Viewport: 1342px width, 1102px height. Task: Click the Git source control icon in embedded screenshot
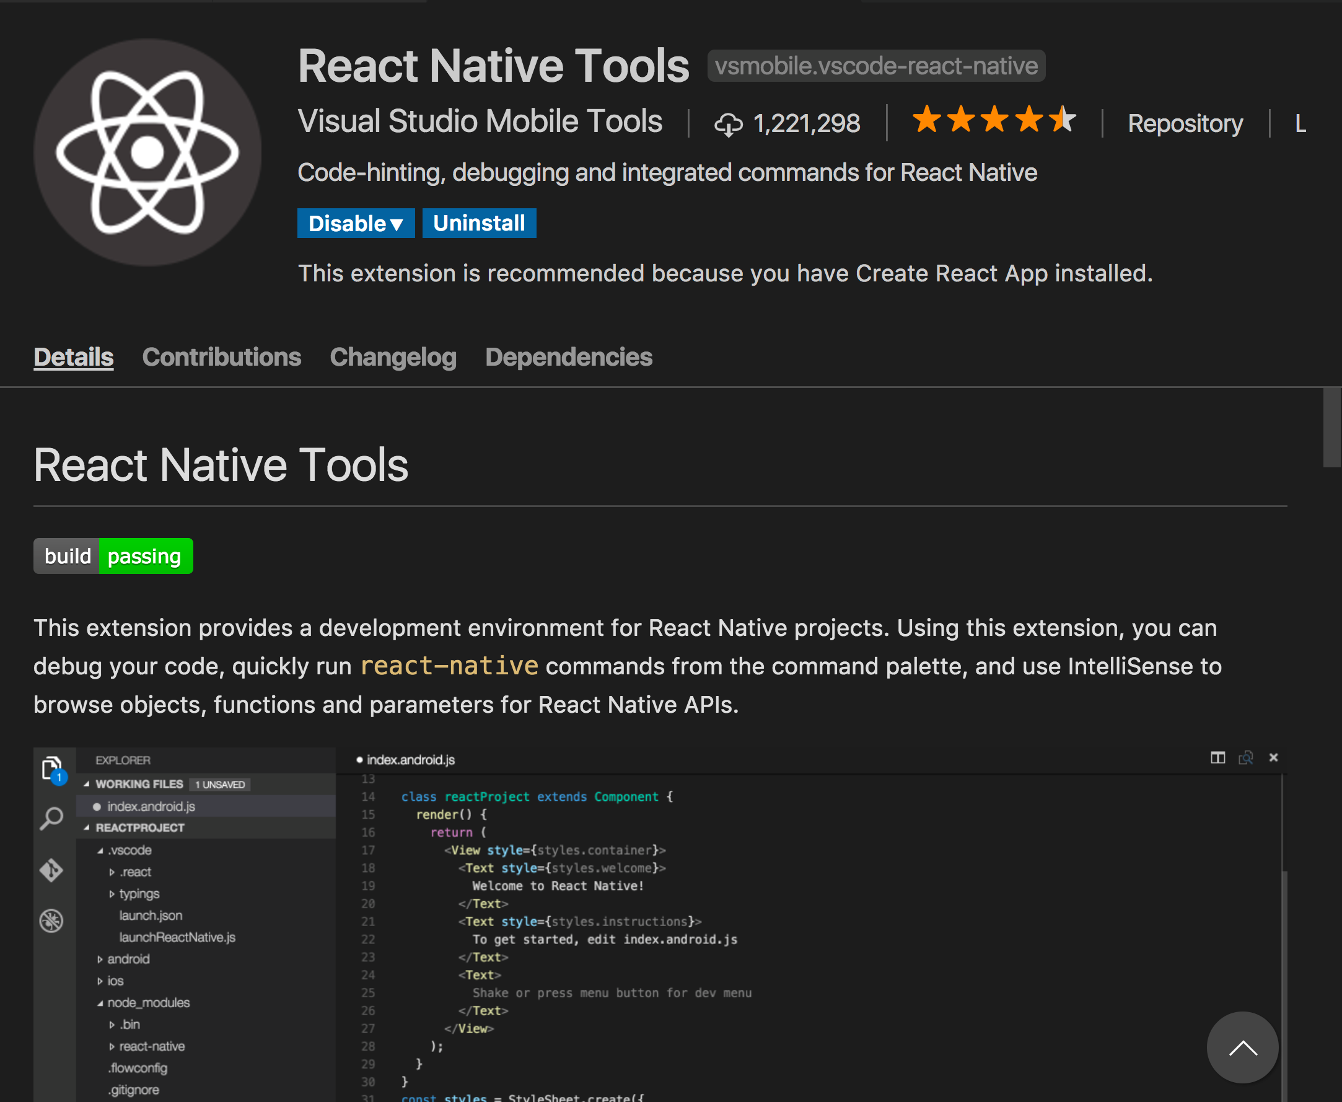pos(51,870)
